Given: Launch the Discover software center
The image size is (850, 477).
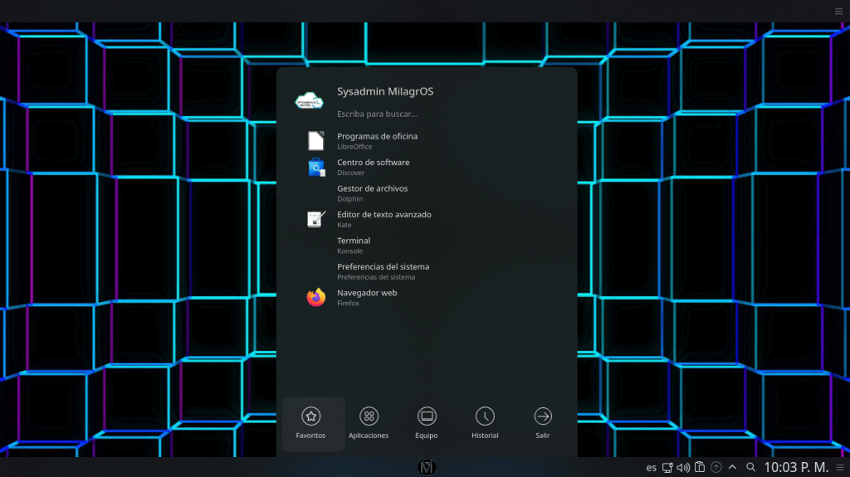Looking at the screenshot, I should tap(373, 168).
